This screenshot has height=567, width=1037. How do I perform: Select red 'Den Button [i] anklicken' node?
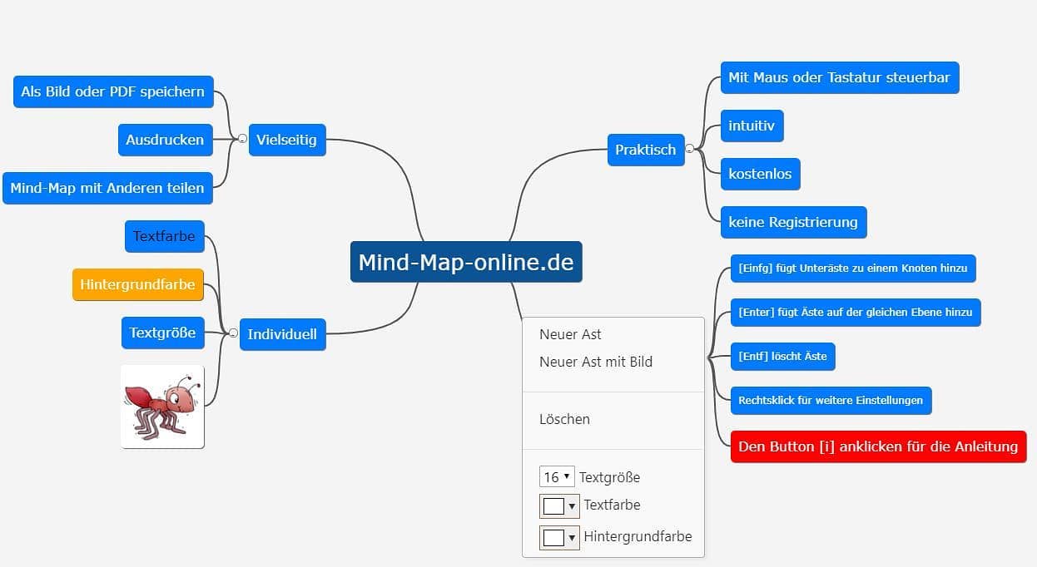[x=878, y=446]
